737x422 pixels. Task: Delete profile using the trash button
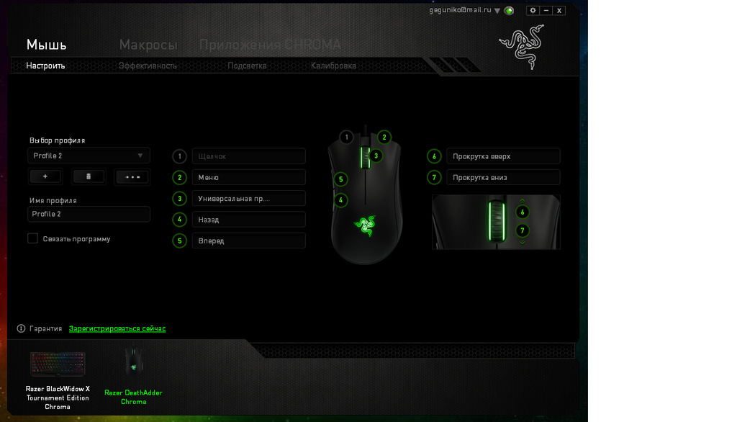pos(89,176)
